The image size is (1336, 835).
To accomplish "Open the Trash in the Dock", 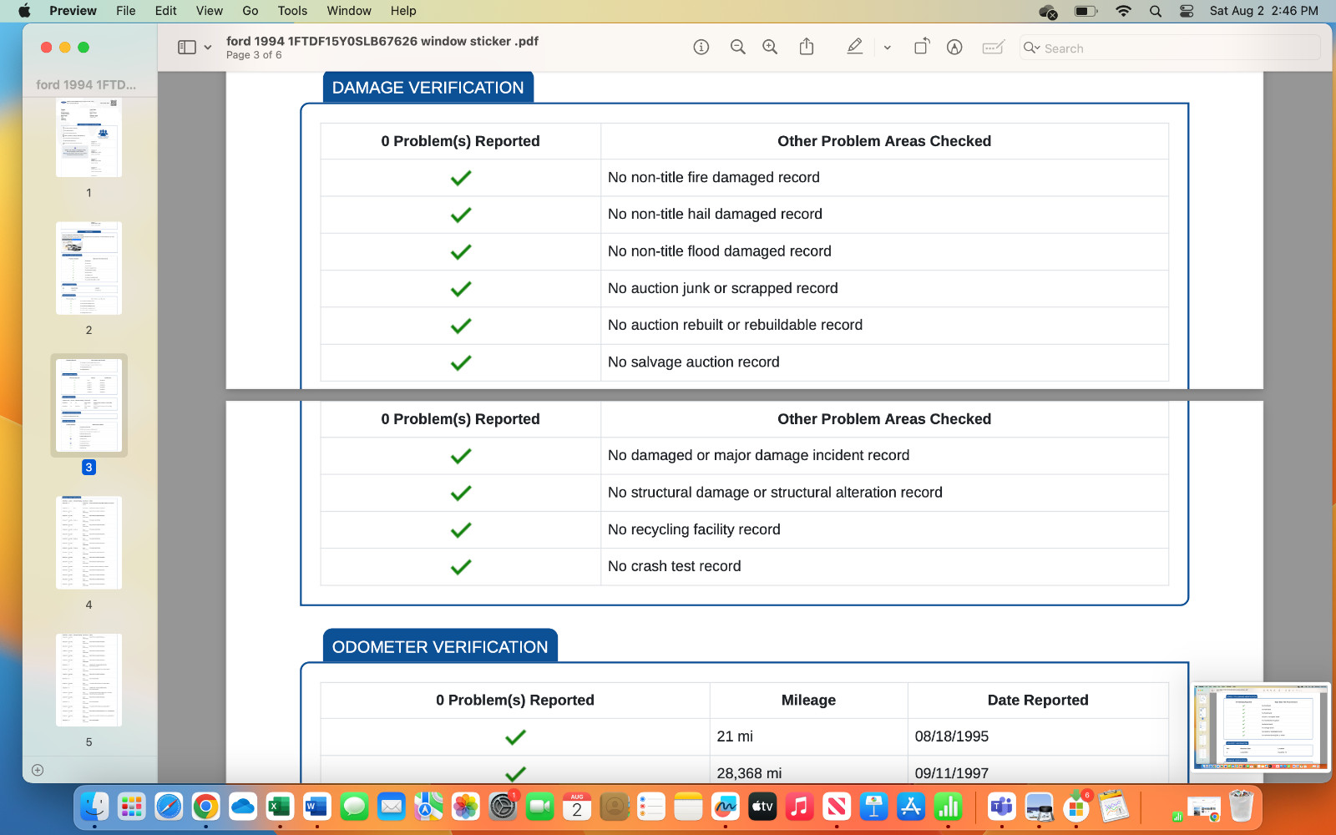I will pos(1241,807).
